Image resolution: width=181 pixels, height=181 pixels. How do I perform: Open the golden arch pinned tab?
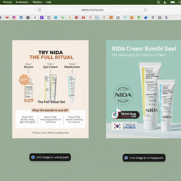click(69, 18)
